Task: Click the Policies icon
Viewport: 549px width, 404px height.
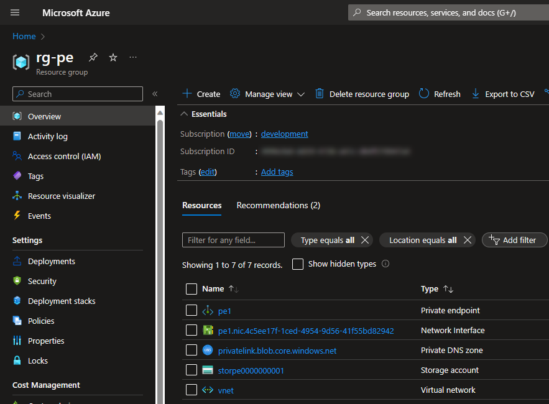Action: pos(17,321)
